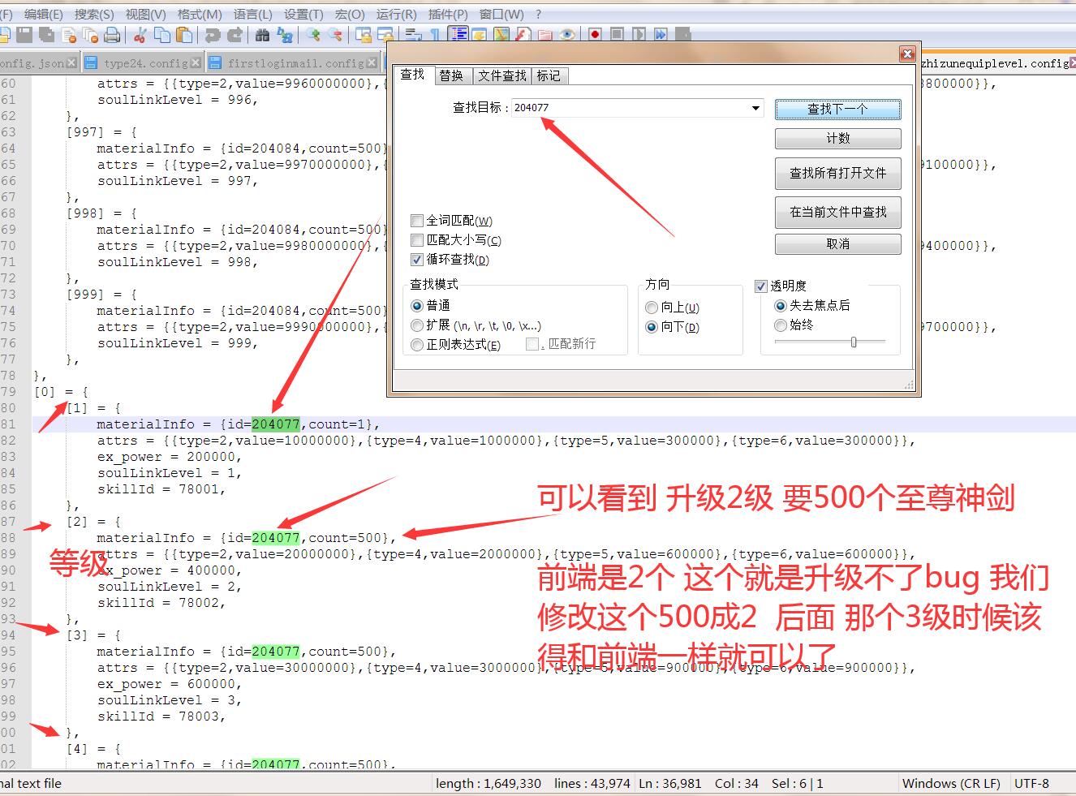Click the 计数 button
Screen dimensions: 1076x796
[x=838, y=139]
